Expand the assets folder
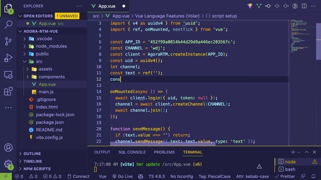Viewport: 321px width, 180px height. [x=28, y=69]
